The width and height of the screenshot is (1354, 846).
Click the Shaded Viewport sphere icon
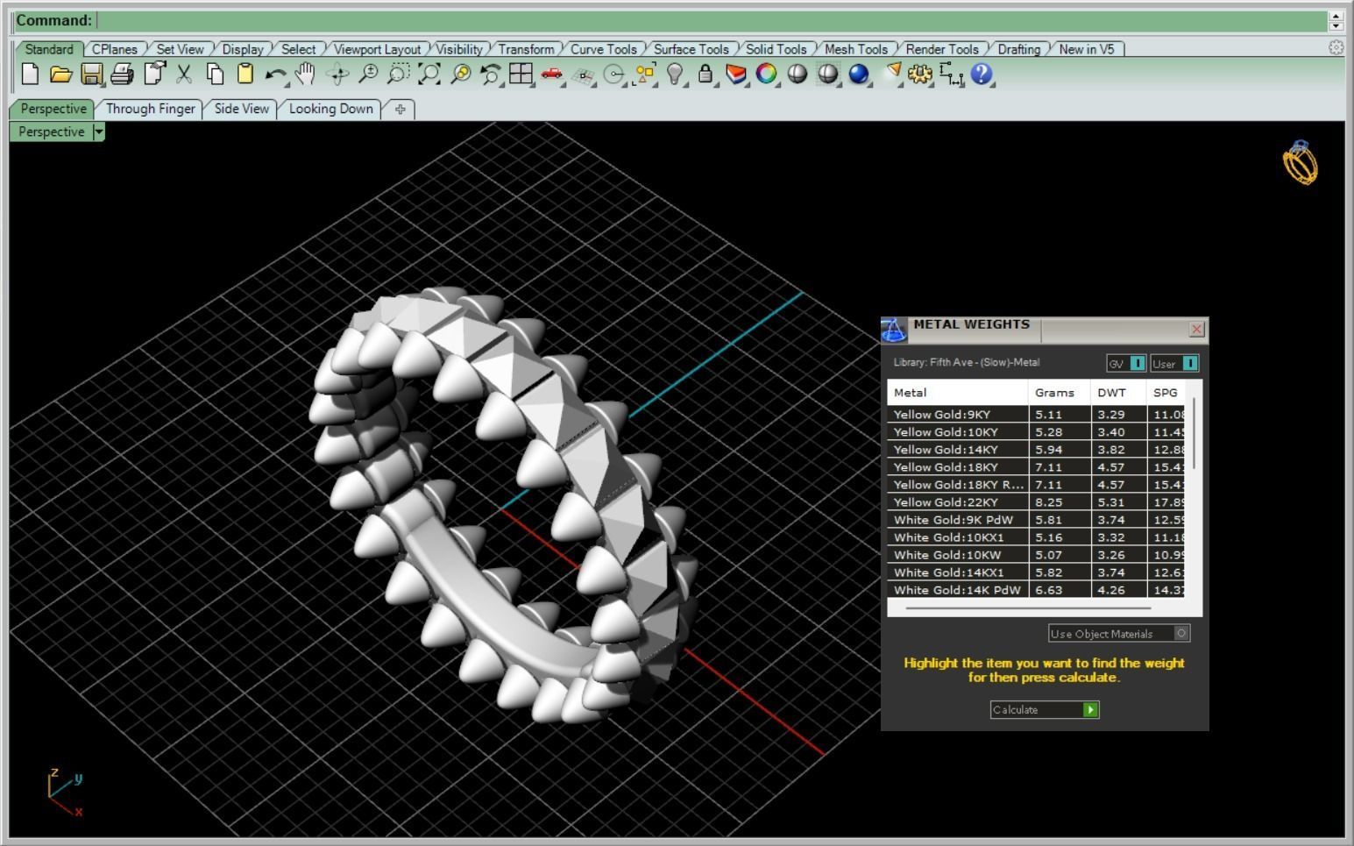[x=798, y=75]
